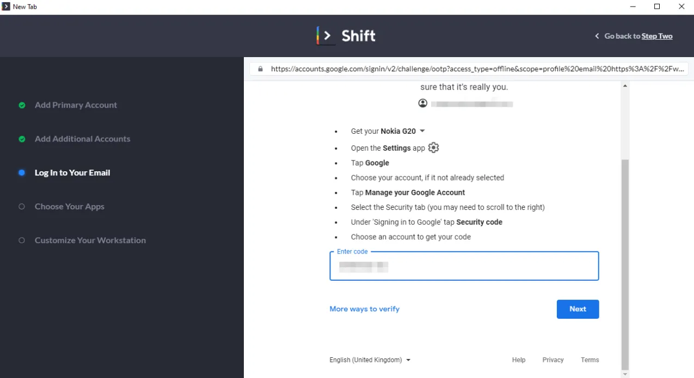This screenshot has width=694, height=378.
Task: Click the Shift app icon in title bar
Action: [6, 7]
